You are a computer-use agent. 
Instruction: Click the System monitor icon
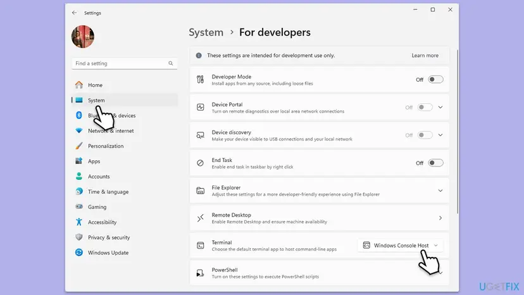[x=79, y=100]
